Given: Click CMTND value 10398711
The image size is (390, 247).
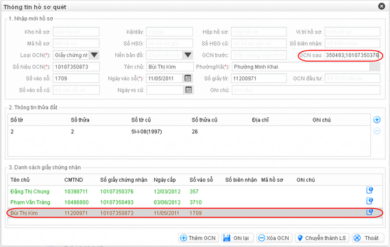Looking at the screenshot, I should point(76,191).
